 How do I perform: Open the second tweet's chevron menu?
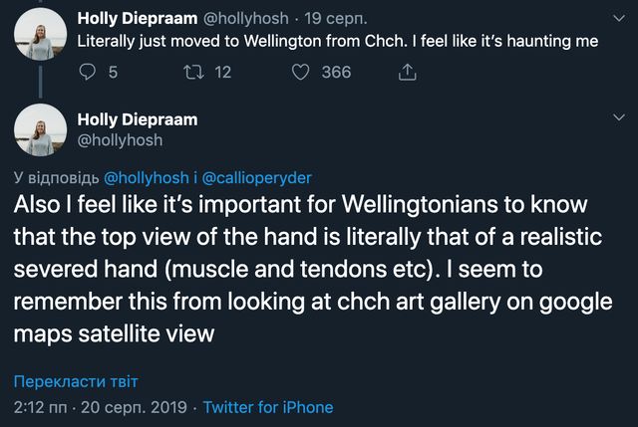[618, 118]
